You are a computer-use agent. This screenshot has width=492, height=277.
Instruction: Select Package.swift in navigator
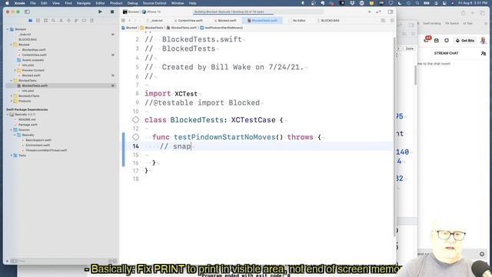point(28,125)
